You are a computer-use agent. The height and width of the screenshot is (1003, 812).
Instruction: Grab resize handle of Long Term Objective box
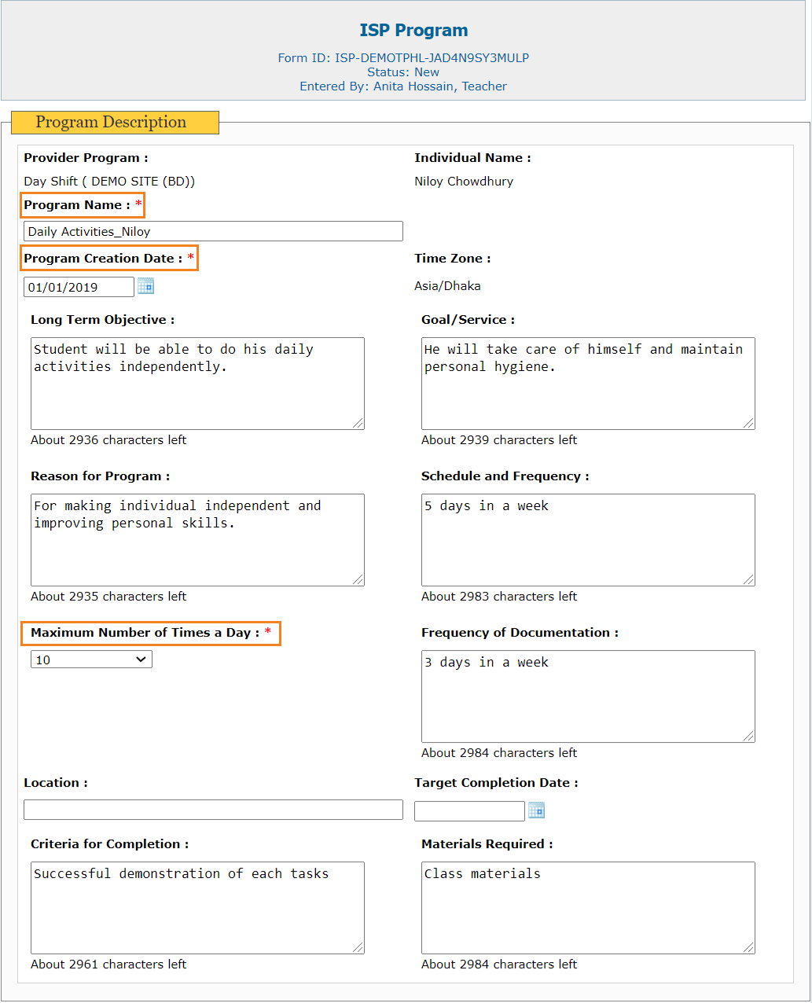(358, 423)
